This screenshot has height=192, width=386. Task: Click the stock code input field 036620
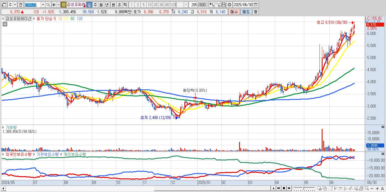click(x=32, y=5)
